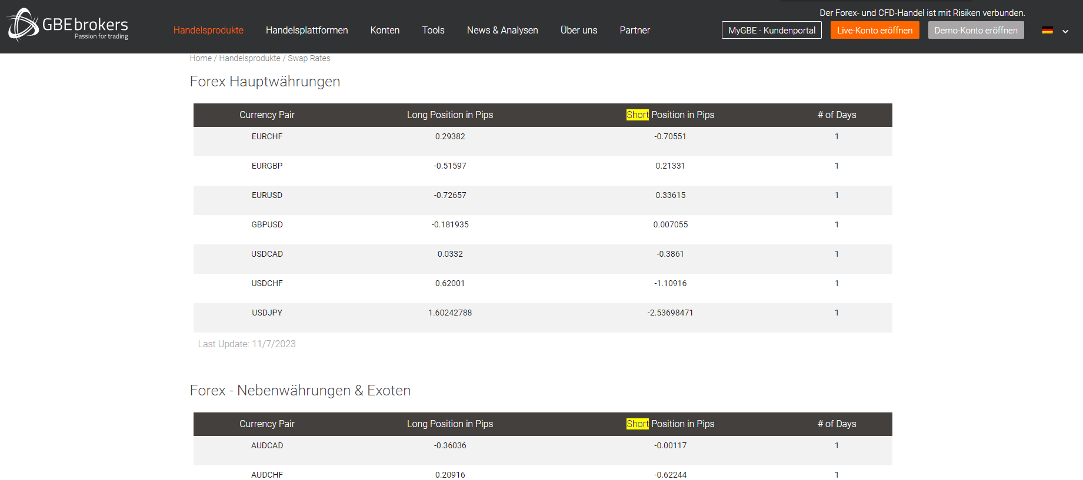Screen dimensions: 1083x480
Task: Open the Über uns menu
Action: click(x=579, y=30)
